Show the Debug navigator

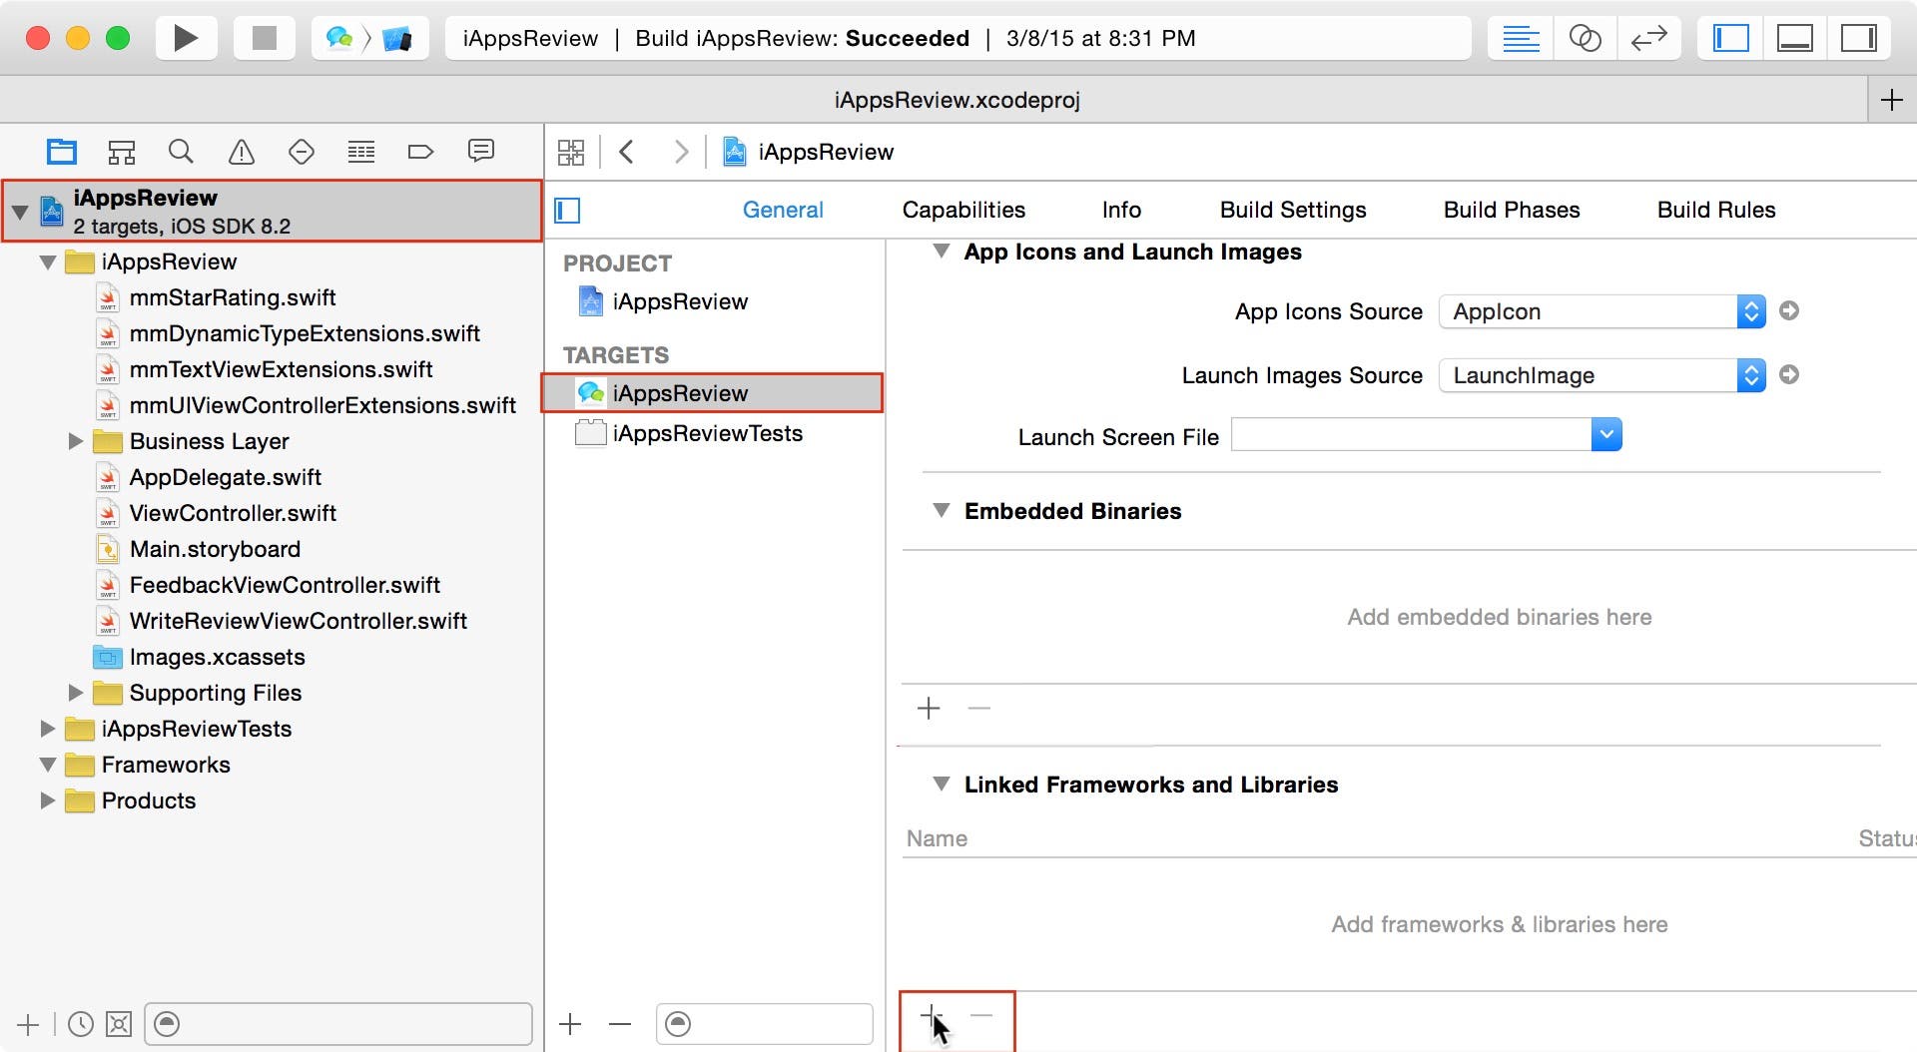(360, 152)
